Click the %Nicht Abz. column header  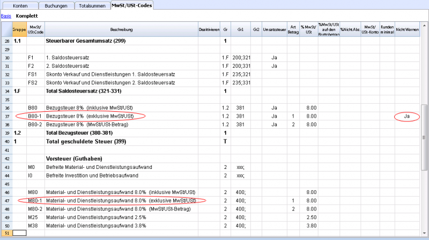350,29
